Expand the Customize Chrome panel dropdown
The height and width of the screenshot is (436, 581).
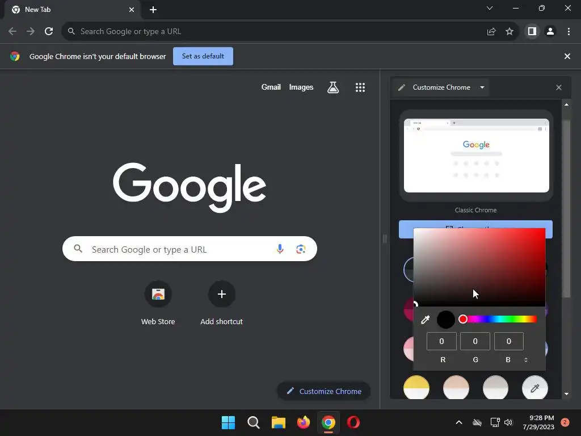pyautogui.click(x=482, y=87)
